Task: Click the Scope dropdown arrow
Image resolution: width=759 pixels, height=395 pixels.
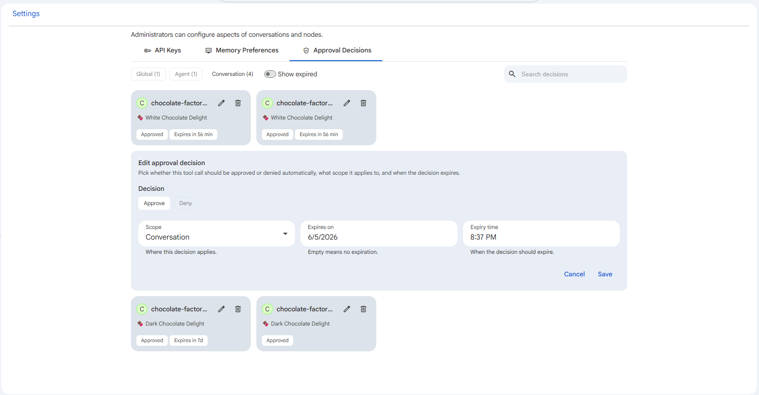Action: point(285,234)
